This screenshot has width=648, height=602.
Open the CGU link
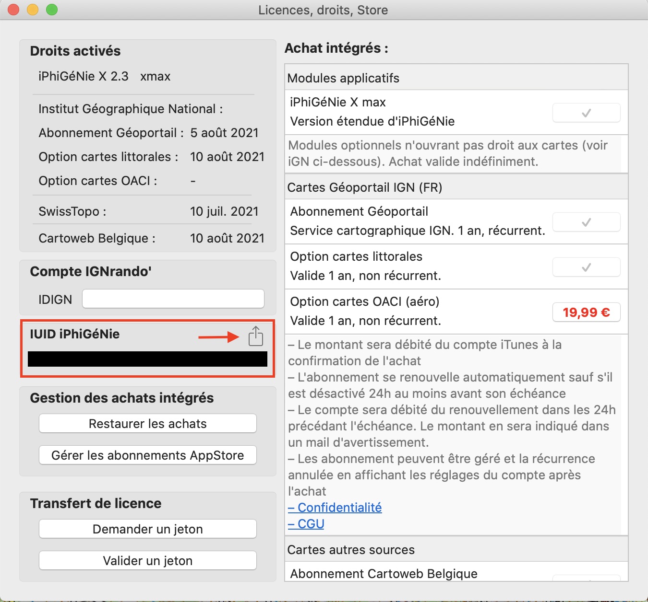pyautogui.click(x=306, y=524)
